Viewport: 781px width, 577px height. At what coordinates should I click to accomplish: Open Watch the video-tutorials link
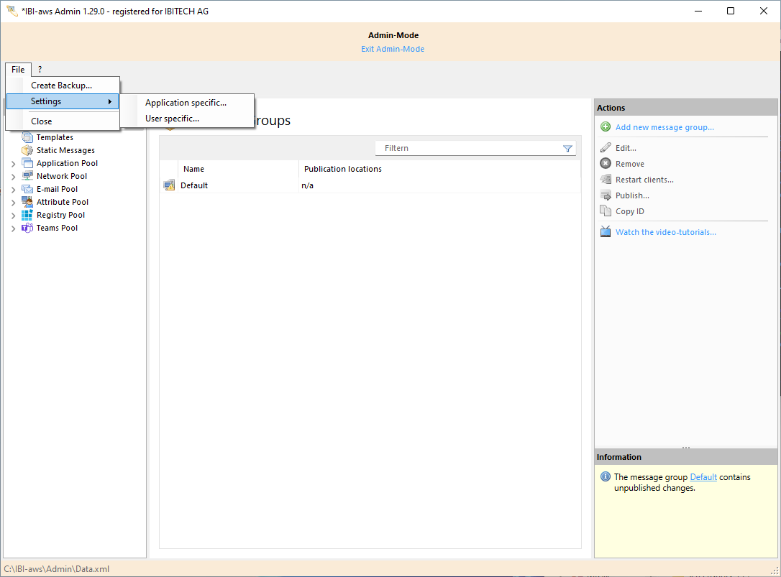click(665, 232)
